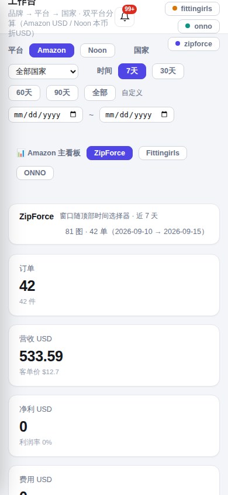Viewport: 228px width, 495px height.
Task: Open the end date calendar picker icon
Action: pyautogui.click(x=164, y=114)
